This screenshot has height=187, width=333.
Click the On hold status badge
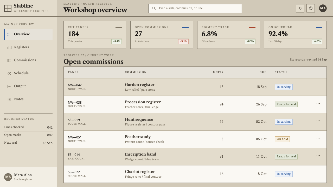282,139
